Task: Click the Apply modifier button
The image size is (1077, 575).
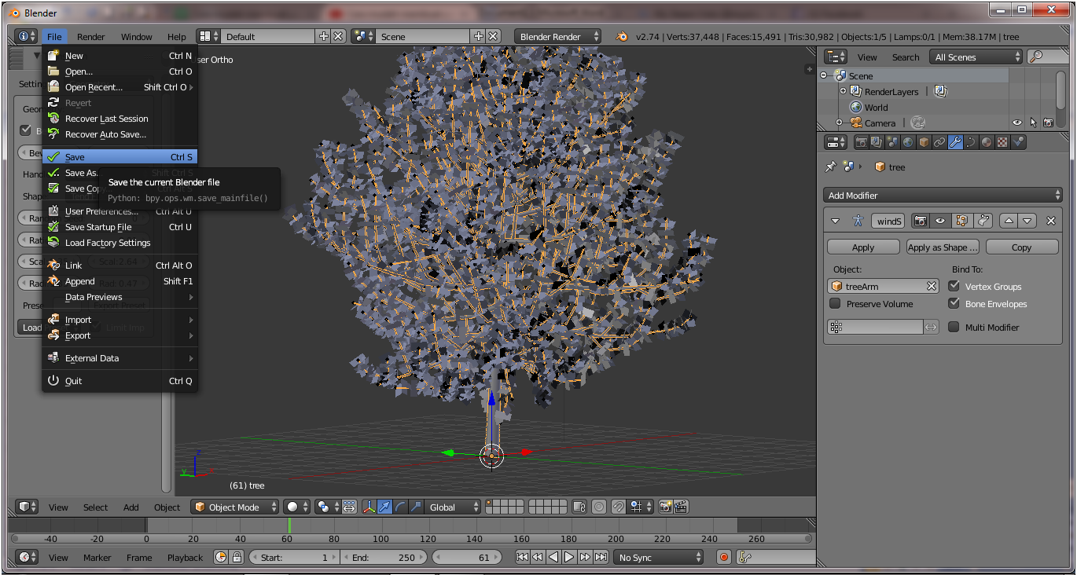Action: click(863, 247)
